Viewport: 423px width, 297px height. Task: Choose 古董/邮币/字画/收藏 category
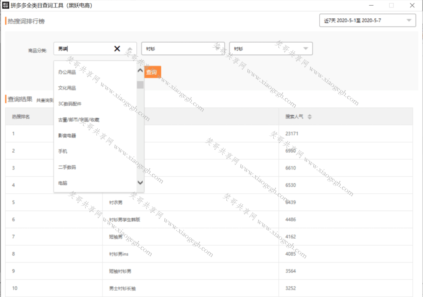[79, 120]
